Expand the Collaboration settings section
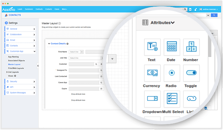 tap(20, 34)
